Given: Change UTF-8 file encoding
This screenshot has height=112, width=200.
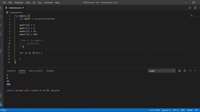Looking at the screenshot, I should tap(175, 110).
